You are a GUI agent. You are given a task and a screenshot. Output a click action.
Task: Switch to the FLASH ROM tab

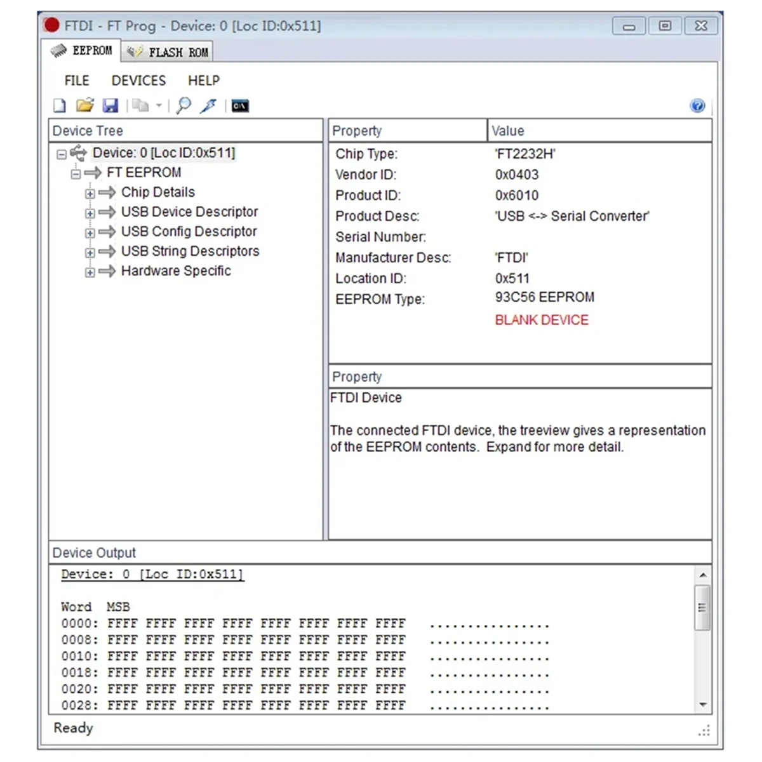pyautogui.click(x=167, y=52)
